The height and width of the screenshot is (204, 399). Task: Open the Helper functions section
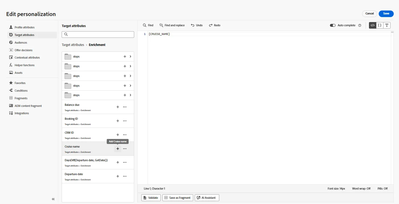[x=32, y=65]
